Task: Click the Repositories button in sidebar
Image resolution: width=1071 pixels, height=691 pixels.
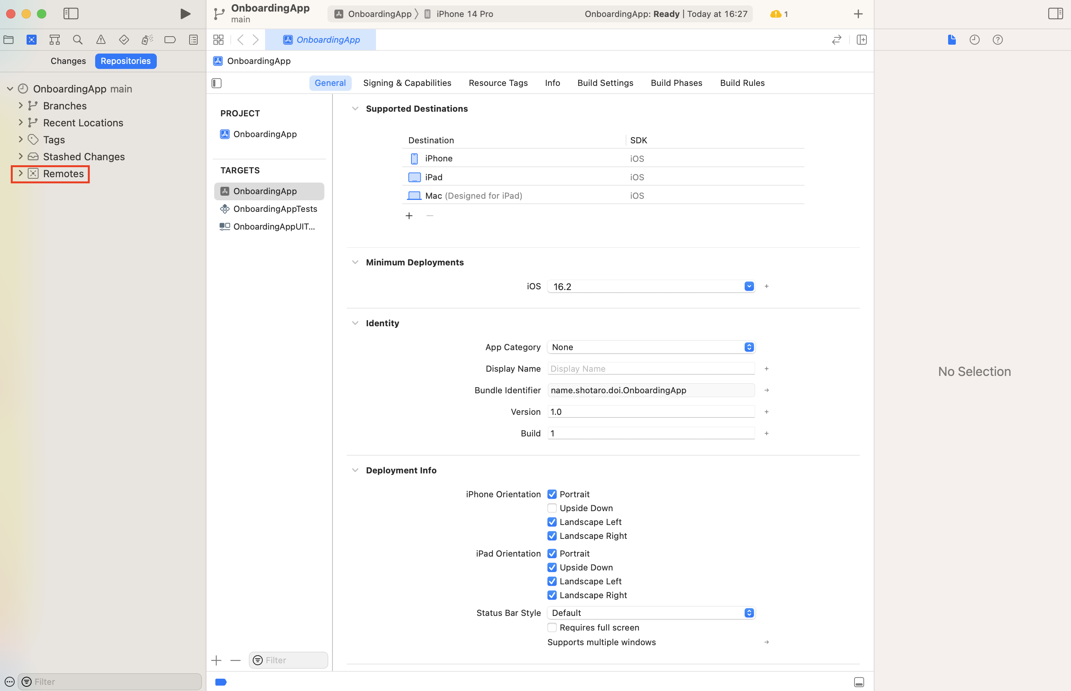Action: [126, 60]
